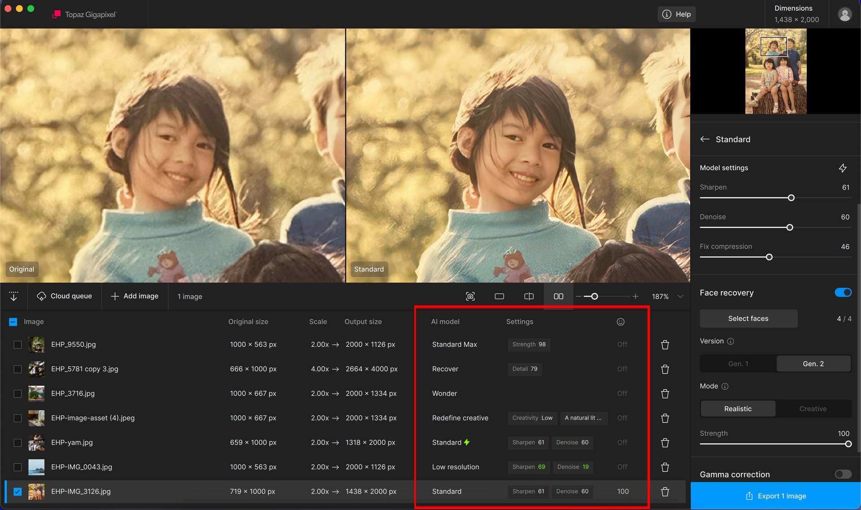Open the zoom percentage dropdown
The image size is (861, 510).
(x=680, y=296)
